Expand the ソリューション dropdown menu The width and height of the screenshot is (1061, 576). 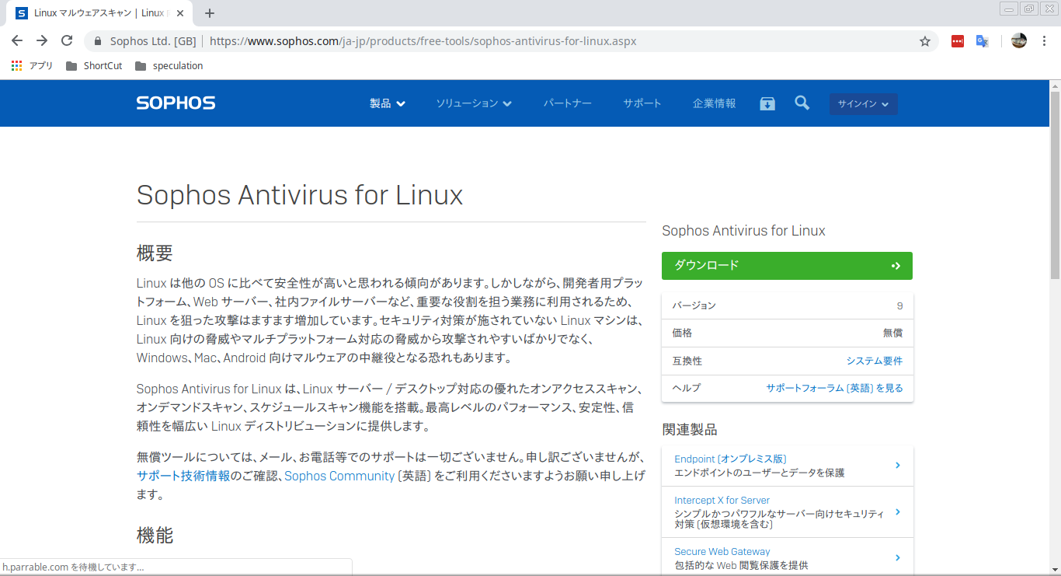(473, 103)
